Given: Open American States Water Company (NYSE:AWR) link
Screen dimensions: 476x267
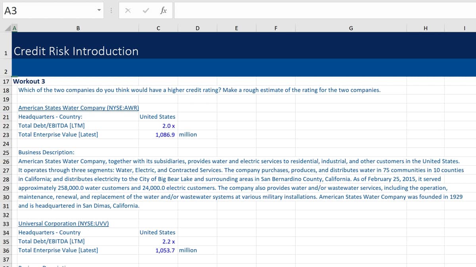Looking at the screenshot, I should (79, 108).
